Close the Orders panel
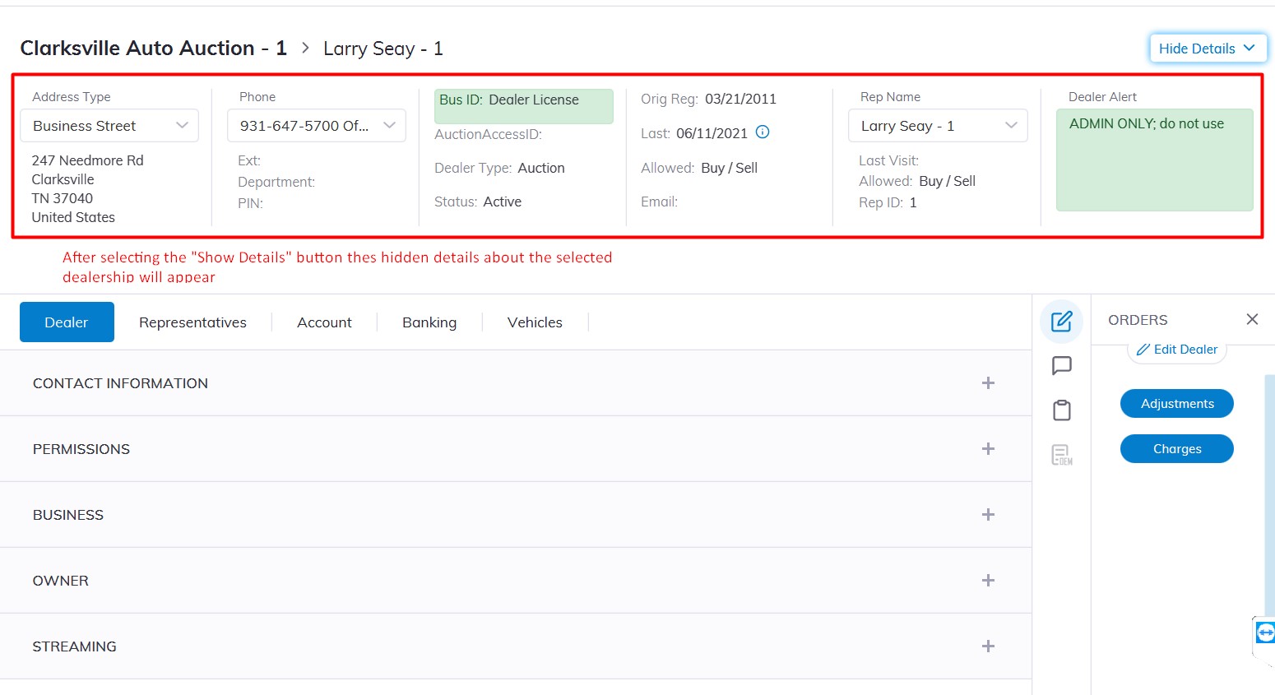The image size is (1275, 695). [x=1252, y=319]
